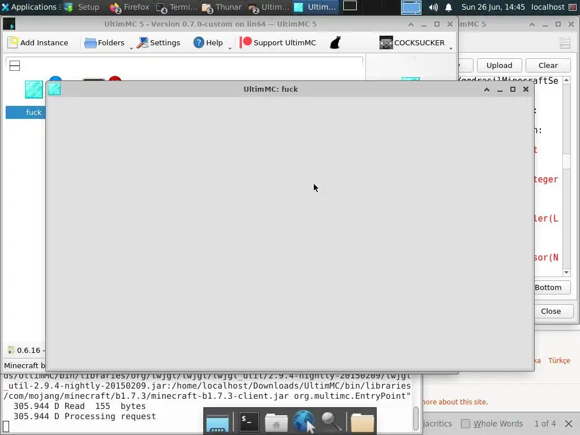580x435 pixels.
Task: Expand the account selector dropdown arrow
Action: click(450, 48)
